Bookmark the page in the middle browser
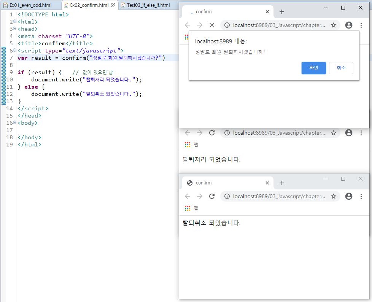This screenshot has height=302, width=372. (334, 133)
